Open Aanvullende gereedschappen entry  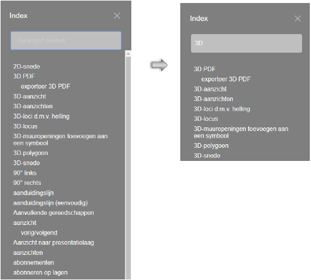54,213
